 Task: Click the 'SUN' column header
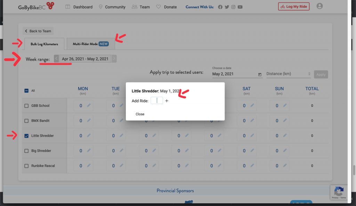[x=279, y=89]
